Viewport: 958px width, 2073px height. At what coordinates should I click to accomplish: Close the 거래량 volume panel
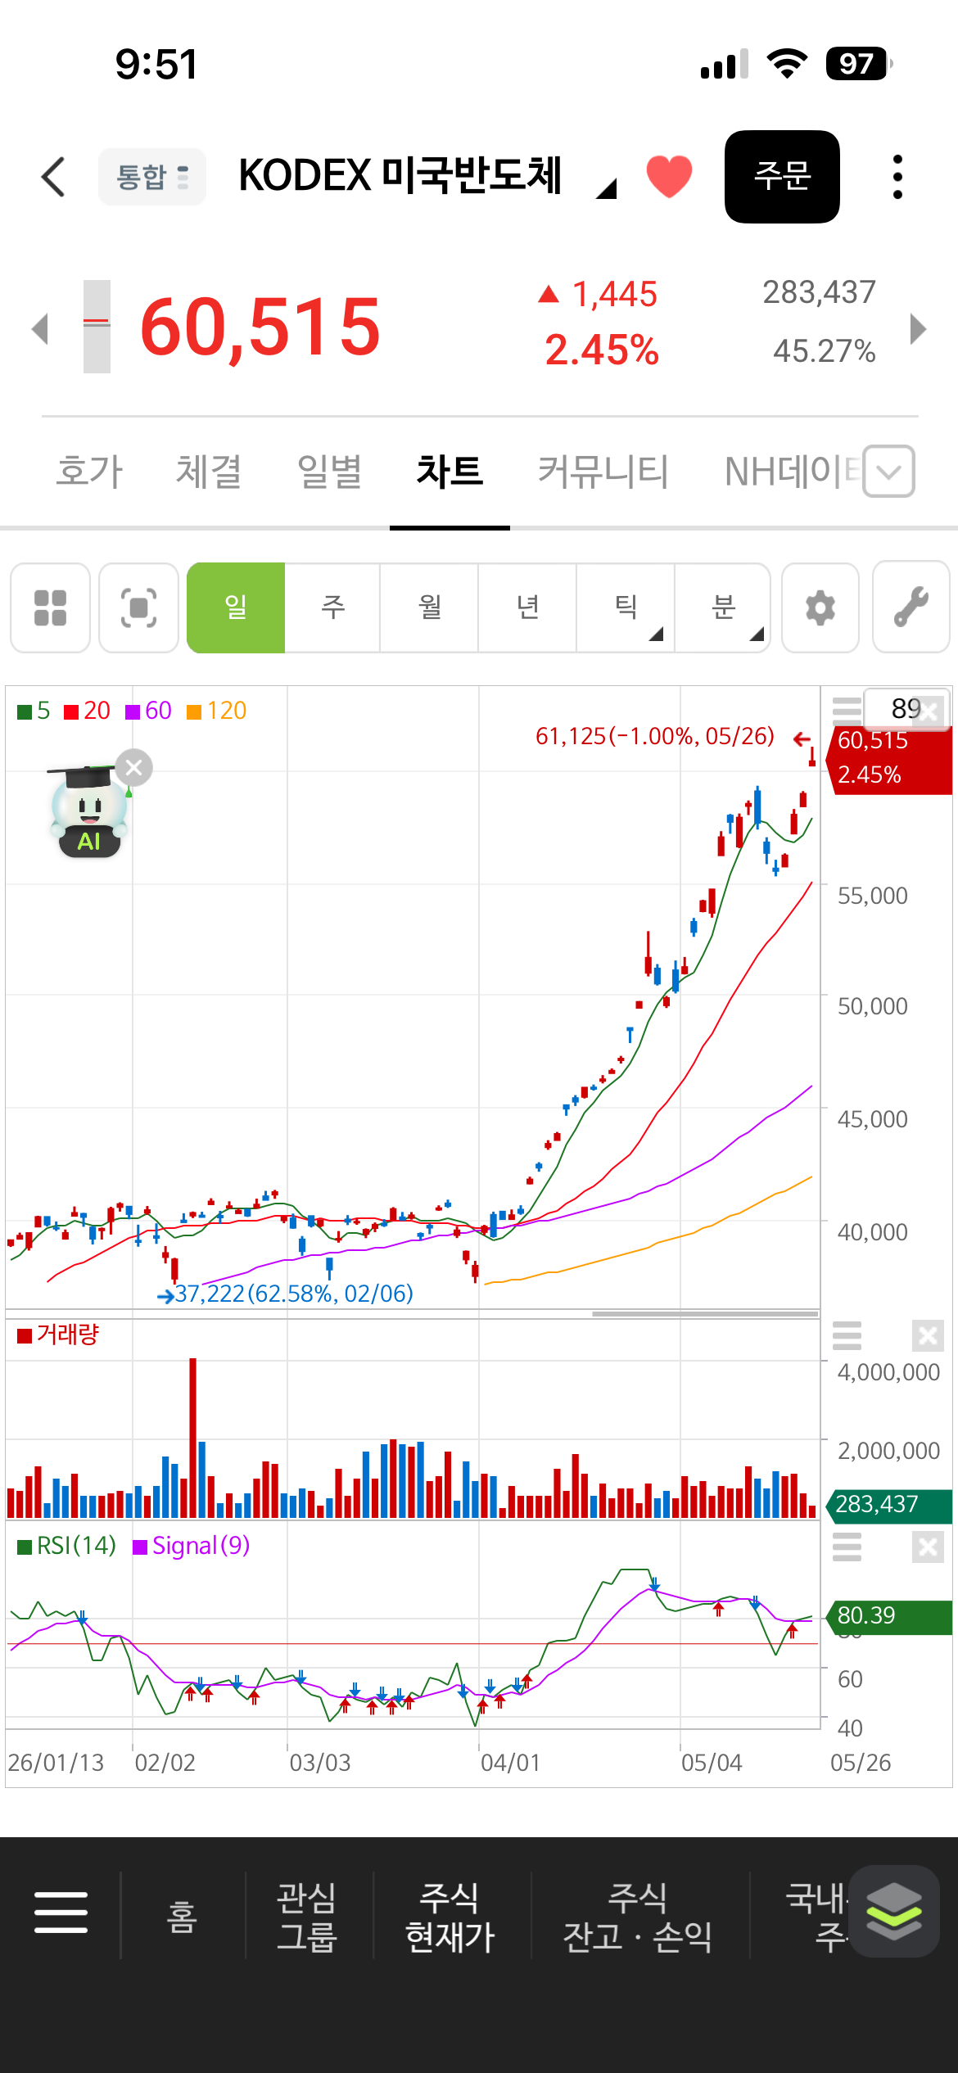[928, 1336]
